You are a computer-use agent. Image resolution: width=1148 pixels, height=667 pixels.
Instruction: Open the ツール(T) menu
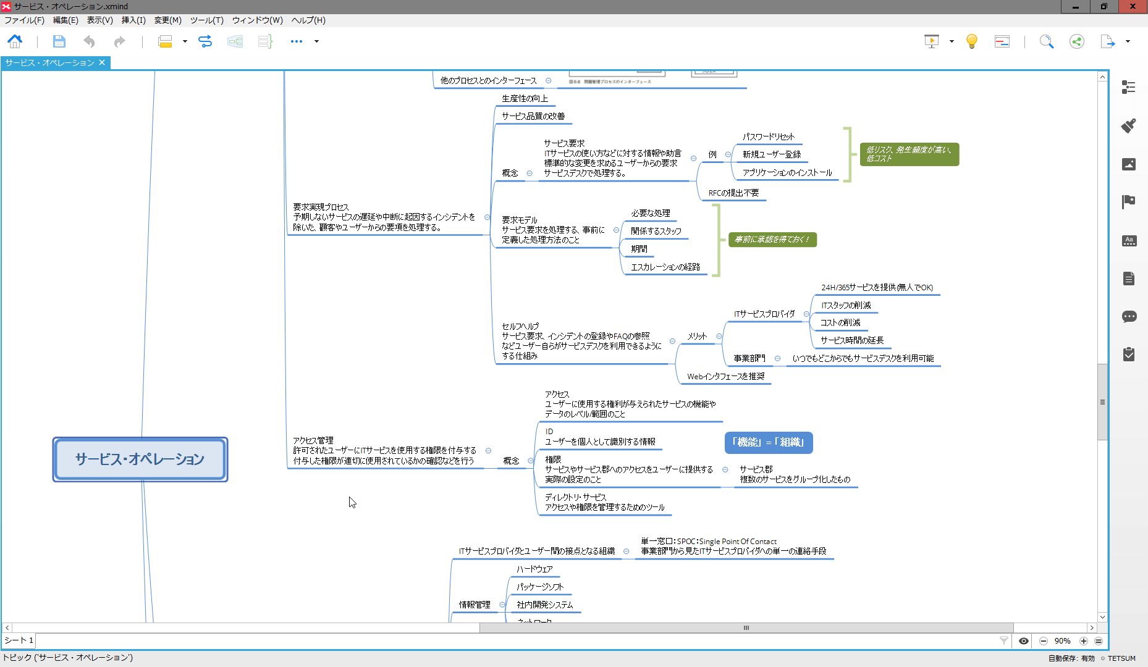[x=206, y=20]
